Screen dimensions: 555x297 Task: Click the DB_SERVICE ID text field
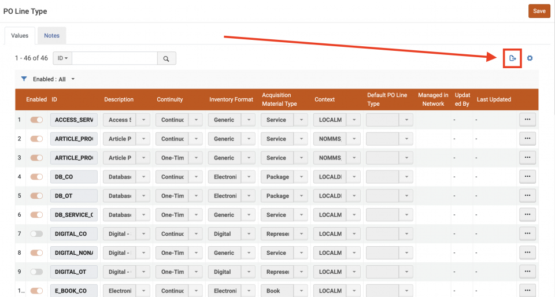pos(74,215)
